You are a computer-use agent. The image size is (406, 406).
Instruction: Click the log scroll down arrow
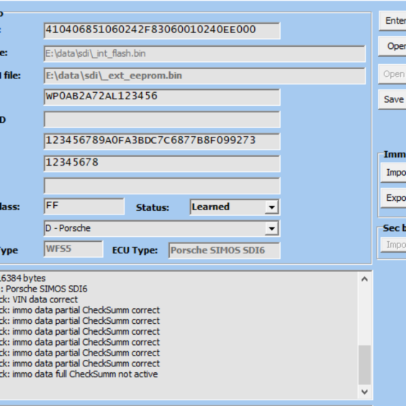(364, 392)
